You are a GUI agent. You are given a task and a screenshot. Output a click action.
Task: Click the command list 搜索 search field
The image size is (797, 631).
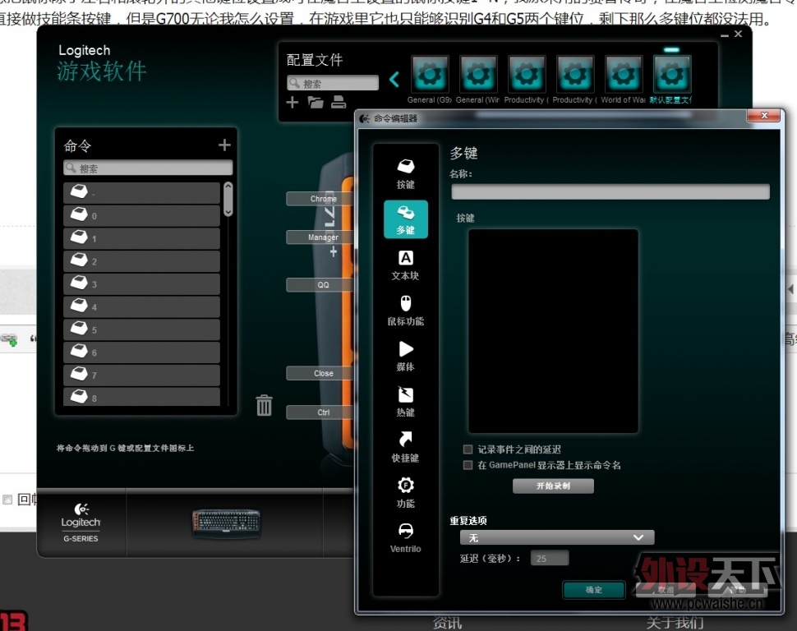(x=148, y=168)
